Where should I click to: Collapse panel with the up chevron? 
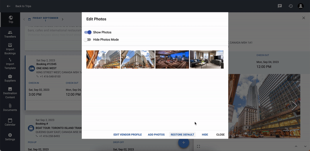(x=296, y=146)
